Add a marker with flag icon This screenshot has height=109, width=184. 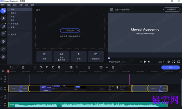[x=77, y=67]
